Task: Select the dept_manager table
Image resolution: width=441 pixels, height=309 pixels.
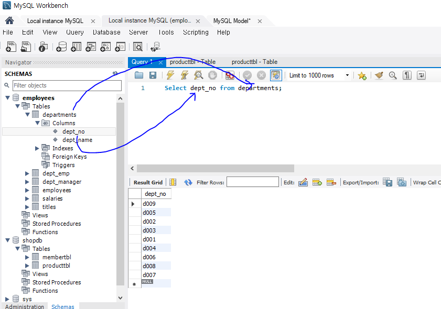Action: 62,182
